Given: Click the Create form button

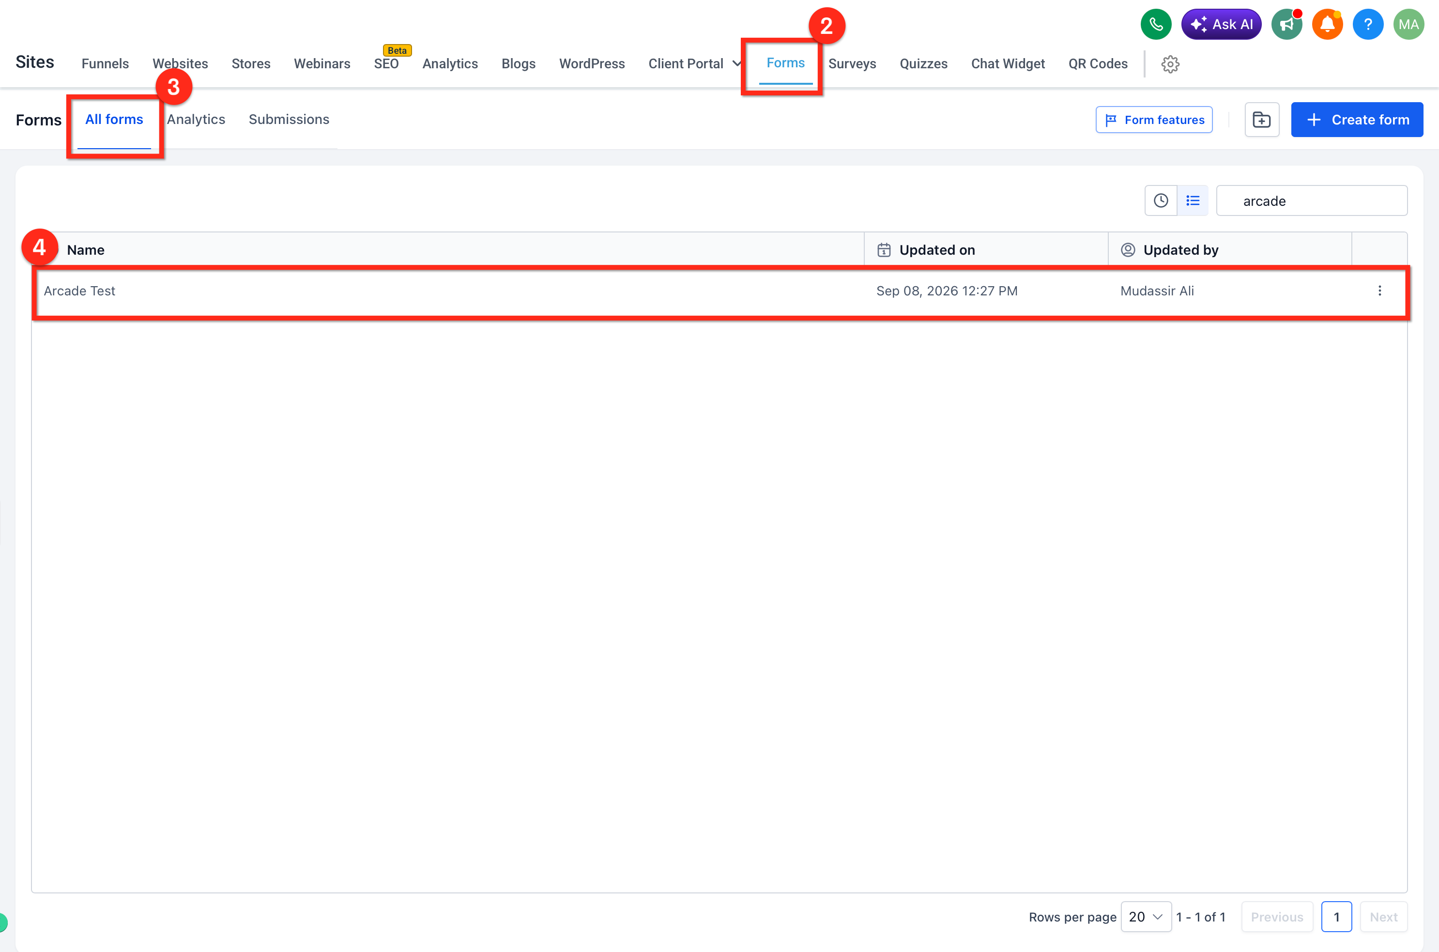Looking at the screenshot, I should (x=1357, y=120).
